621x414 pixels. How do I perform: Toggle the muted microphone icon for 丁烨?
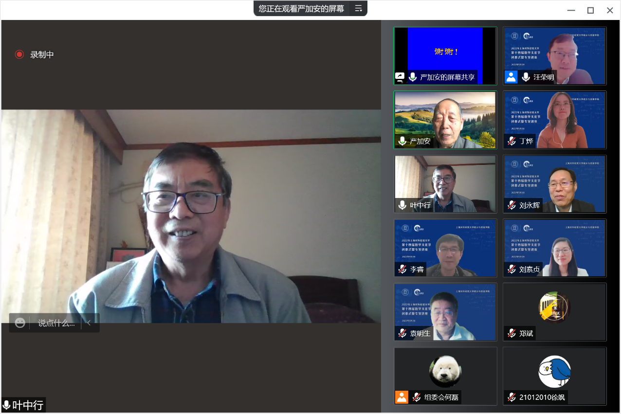(511, 141)
